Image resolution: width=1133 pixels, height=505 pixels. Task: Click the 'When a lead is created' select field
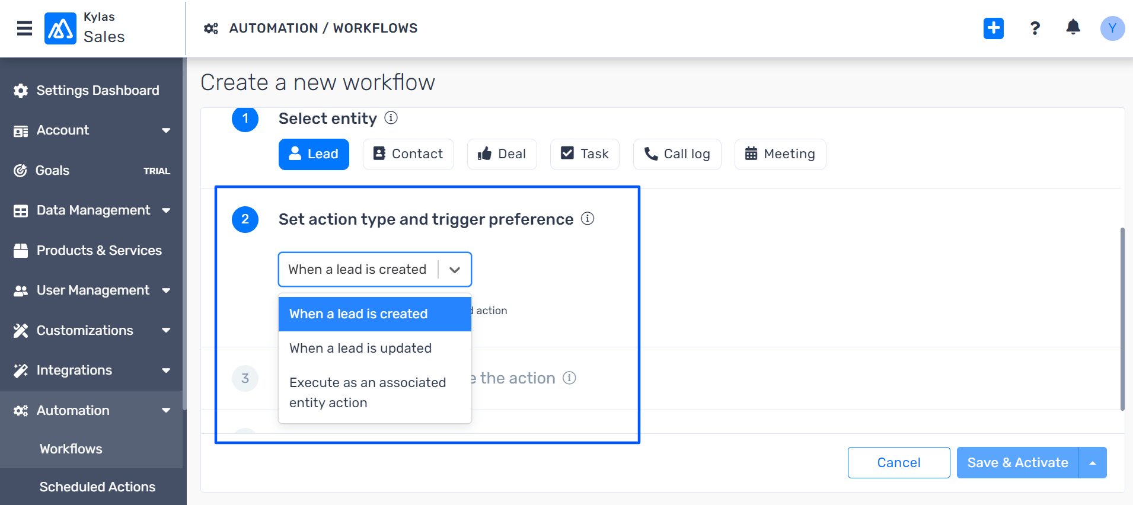(375, 270)
